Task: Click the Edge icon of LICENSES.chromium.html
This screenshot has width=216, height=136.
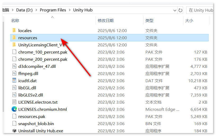Action: pyautogui.click(x=14, y=109)
